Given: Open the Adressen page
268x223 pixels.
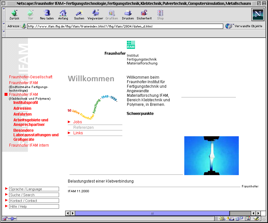Looking at the screenshot, I should [22, 108].
